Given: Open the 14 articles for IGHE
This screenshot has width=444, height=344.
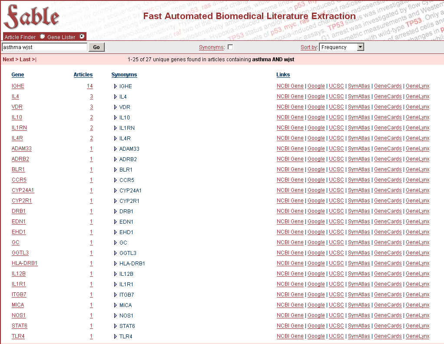Looking at the screenshot, I should click(89, 86).
